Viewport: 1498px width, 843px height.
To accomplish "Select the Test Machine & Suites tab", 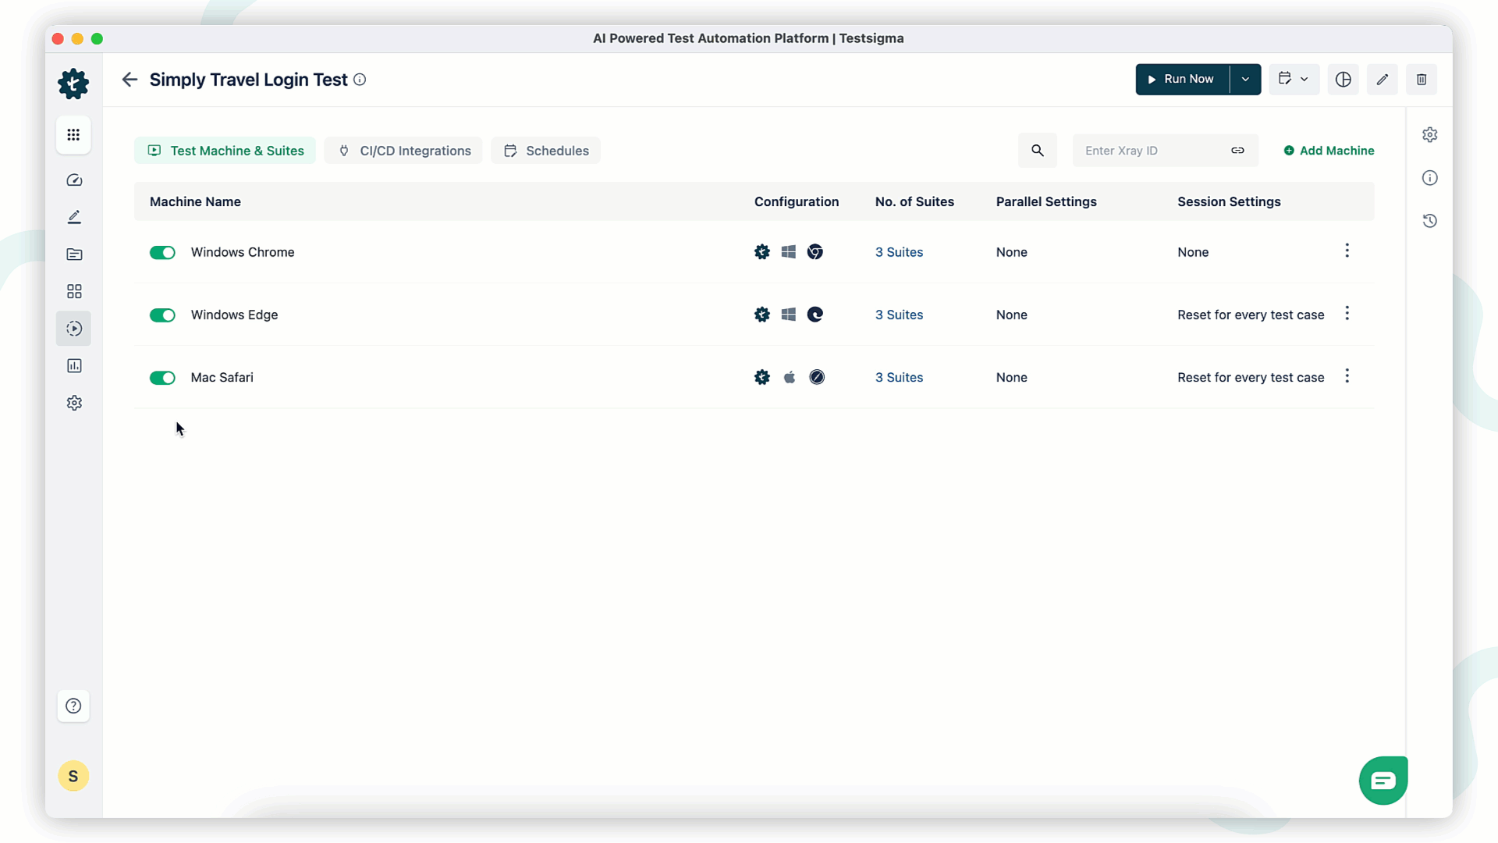I will click(225, 151).
